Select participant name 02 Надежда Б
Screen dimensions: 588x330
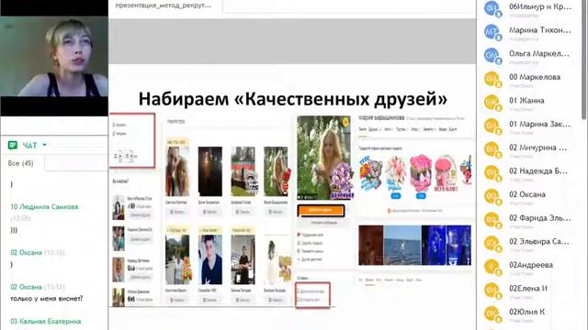538,171
